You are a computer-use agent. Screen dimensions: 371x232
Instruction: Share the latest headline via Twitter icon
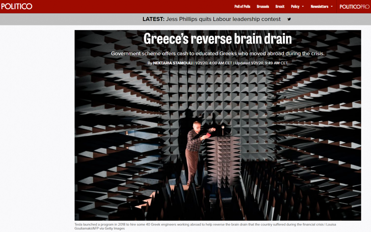(289, 19)
